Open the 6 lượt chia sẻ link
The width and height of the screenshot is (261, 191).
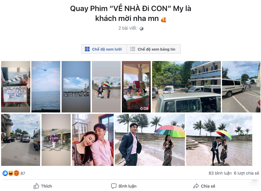click(x=246, y=173)
